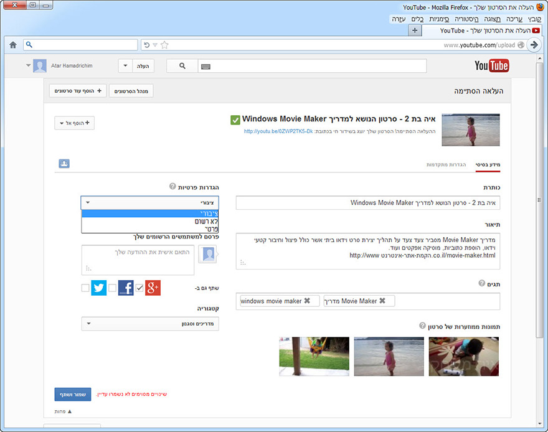
Task: Click the go arrow in the address bar
Action: pyautogui.click(x=534, y=45)
